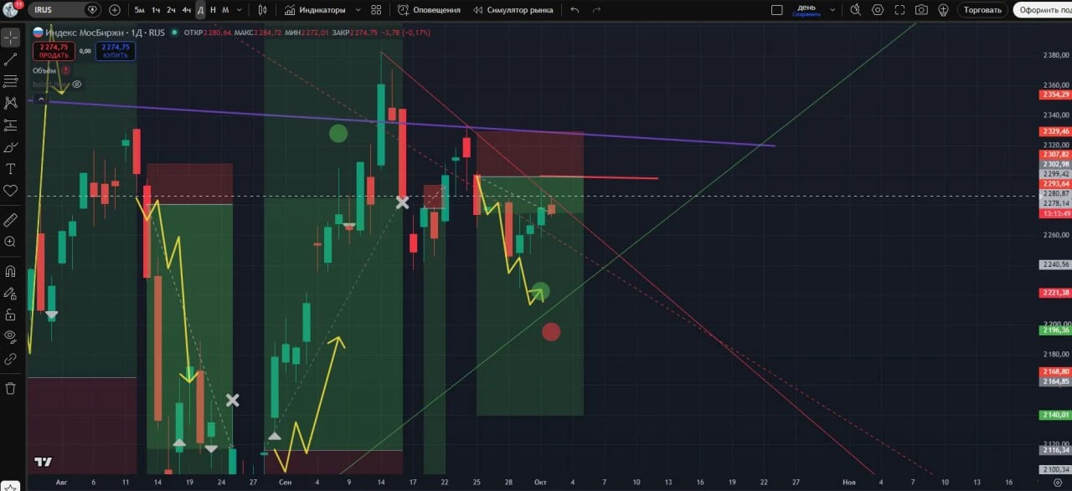Screen dimensions: 1072x491
Task: Open the Индикаторы indicators dialog
Action: point(316,10)
